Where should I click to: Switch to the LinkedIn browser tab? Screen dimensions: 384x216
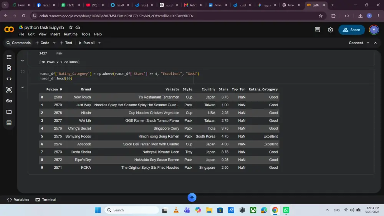(217, 5)
